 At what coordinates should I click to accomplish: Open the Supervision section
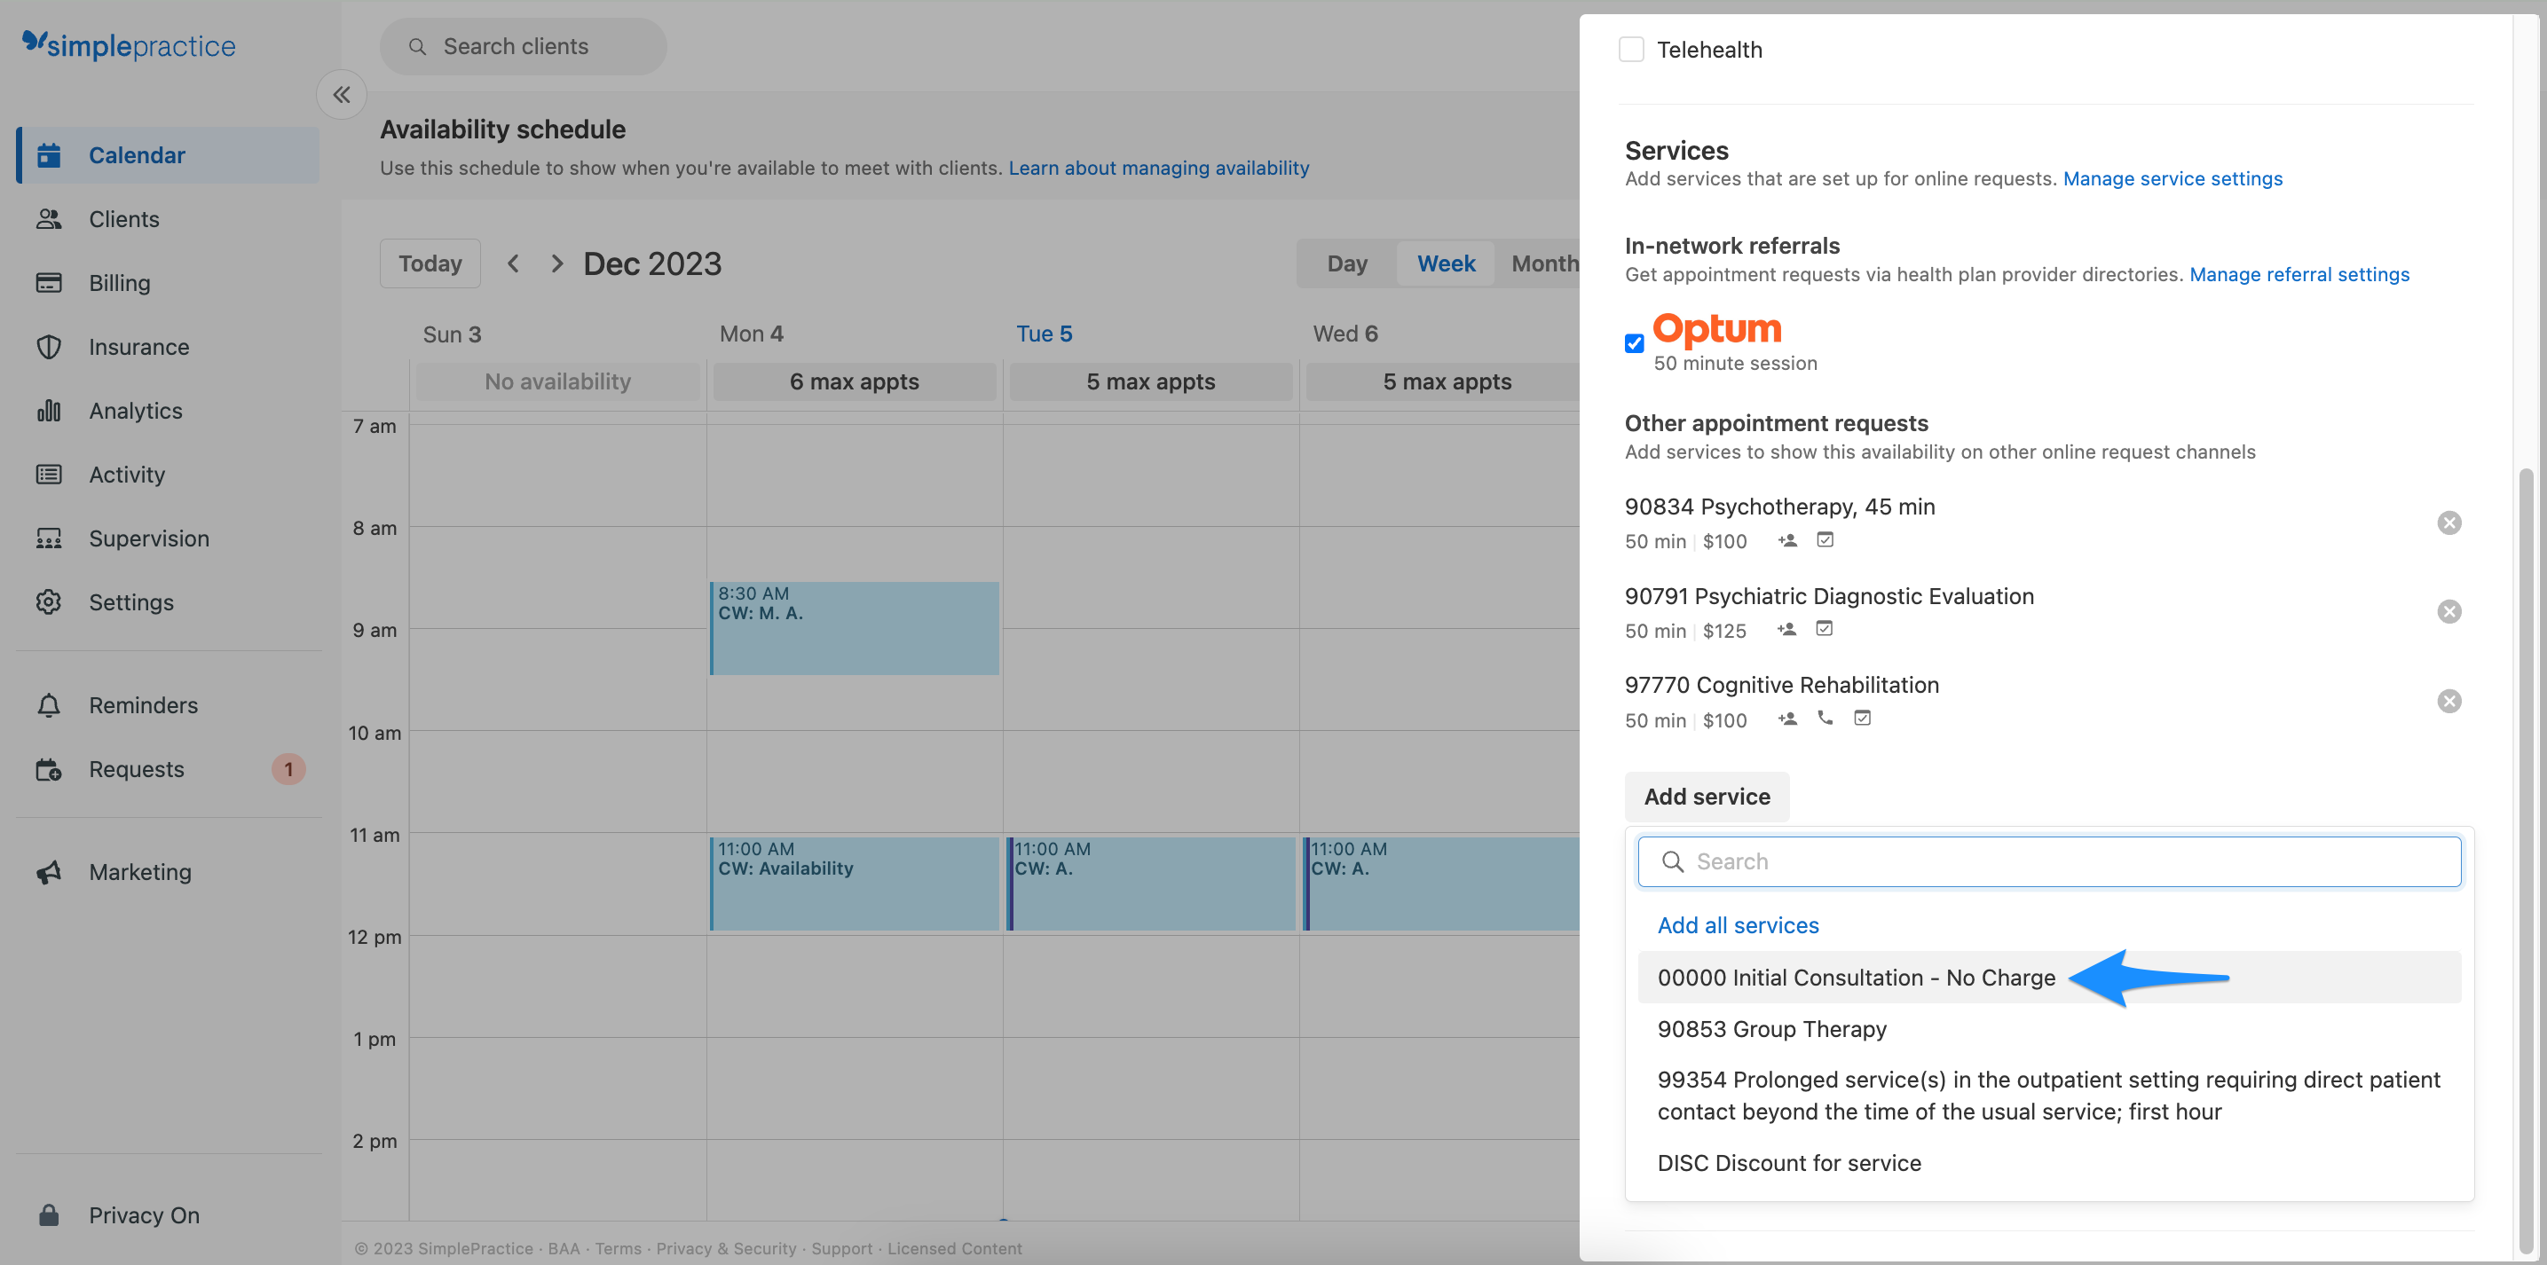(148, 538)
